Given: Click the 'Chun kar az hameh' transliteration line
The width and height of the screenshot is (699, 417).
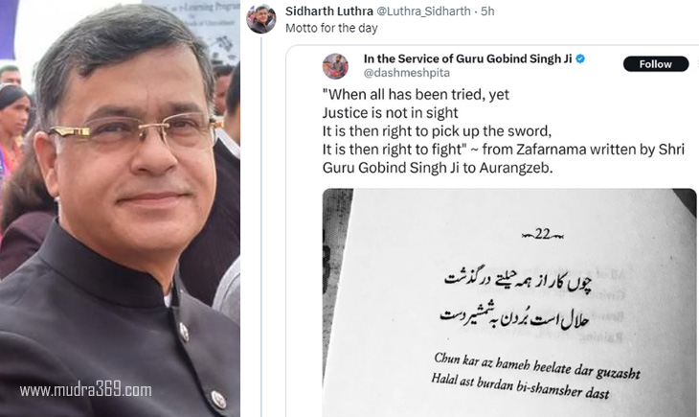Looking at the screenshot, I should click(x=537, y=365).
